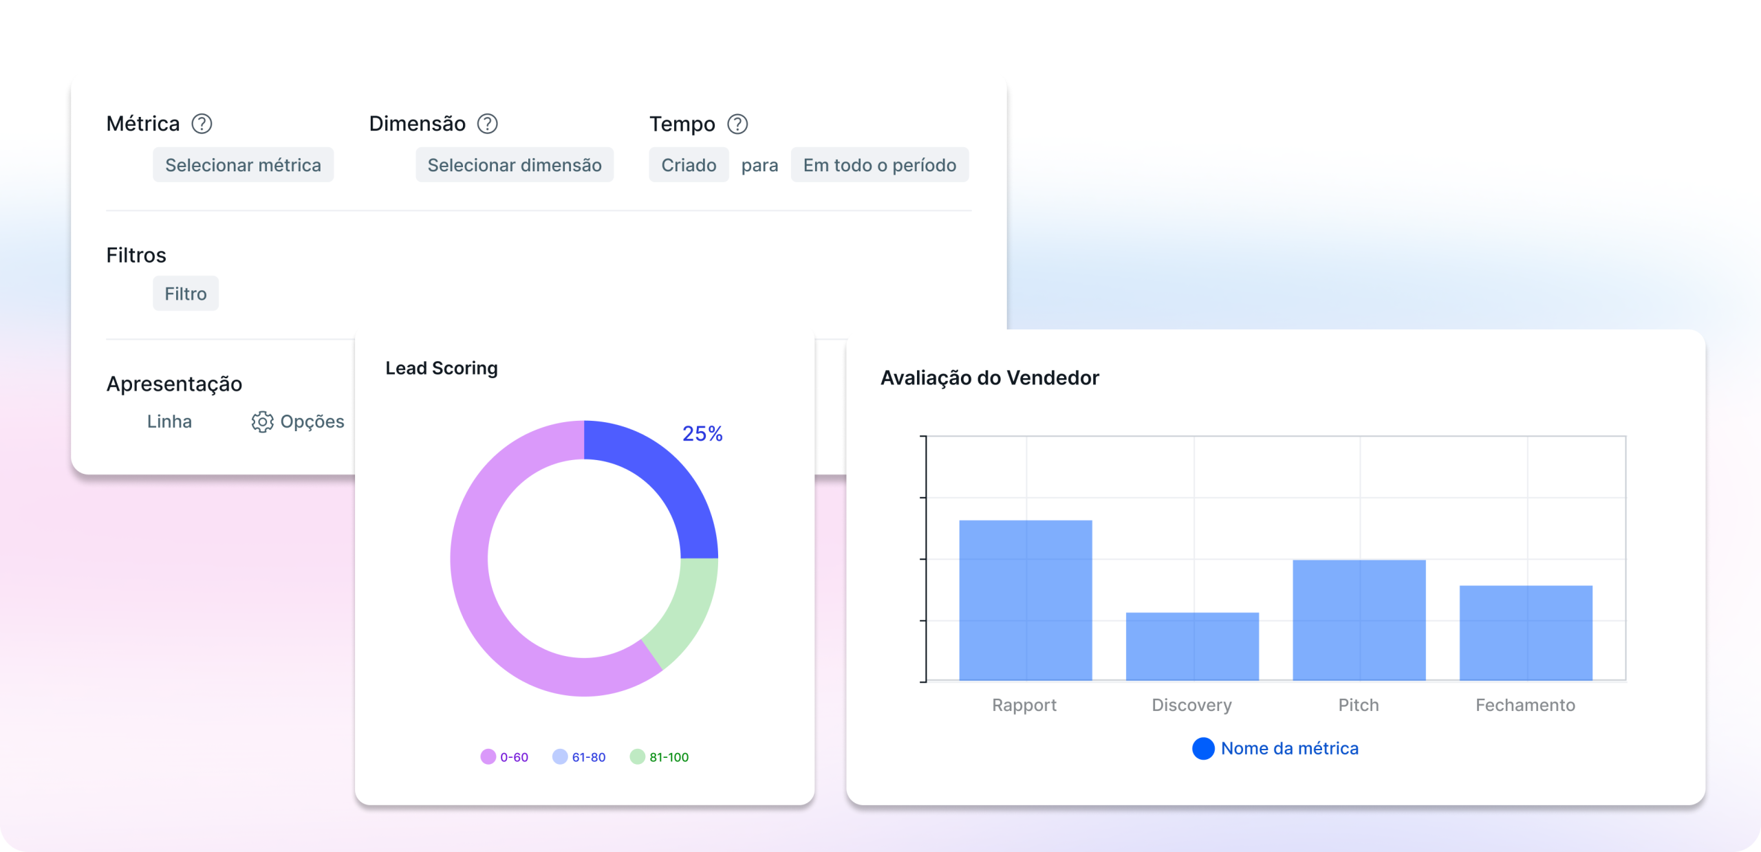Toggle the 0-60 legend series
1761x852 pixels.
tap(505, 757)
